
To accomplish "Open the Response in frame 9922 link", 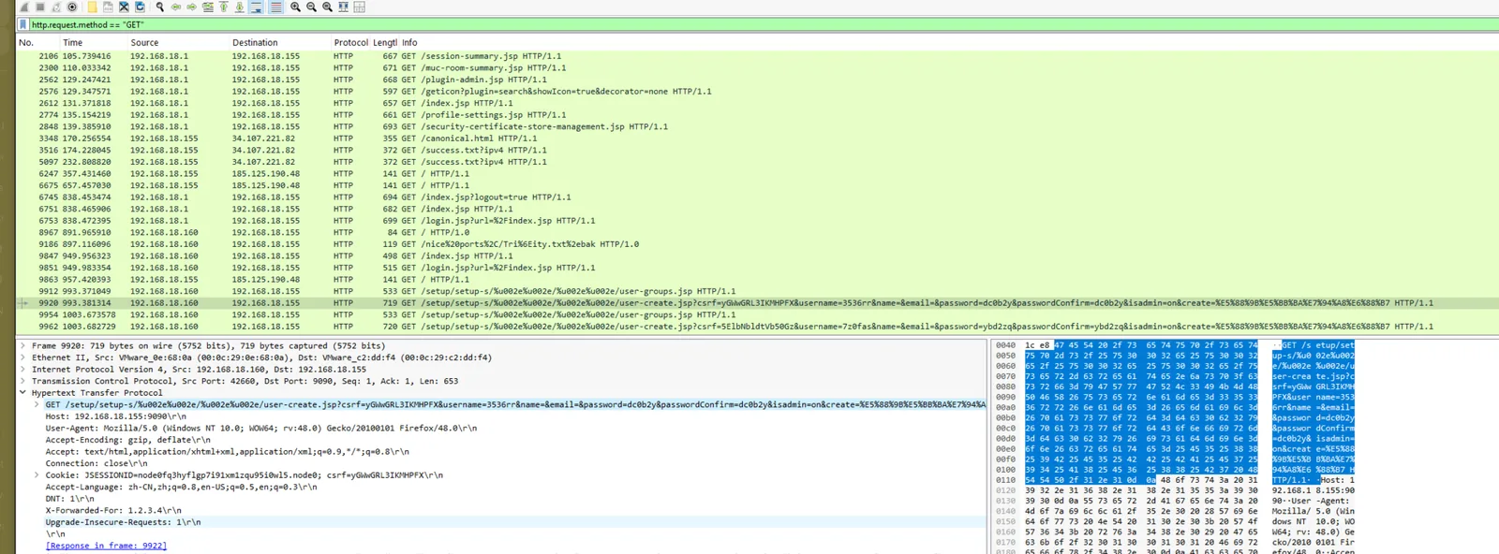I will pyautogui.click(x=106, y=546).
